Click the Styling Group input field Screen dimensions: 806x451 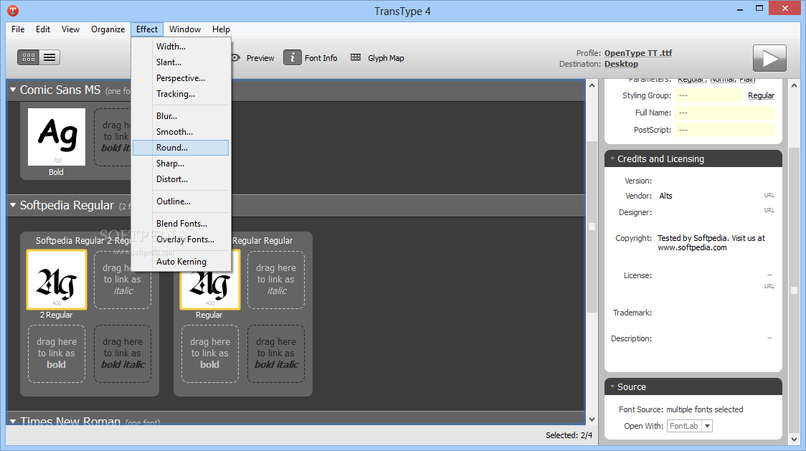(708, 95)
